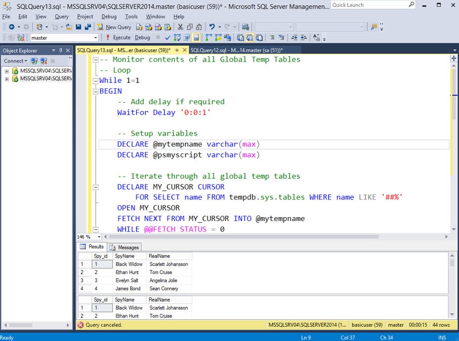Viewport: 459px width, 341px height.
Task: Click the Change Connection icon
Action: pos(21,38)
